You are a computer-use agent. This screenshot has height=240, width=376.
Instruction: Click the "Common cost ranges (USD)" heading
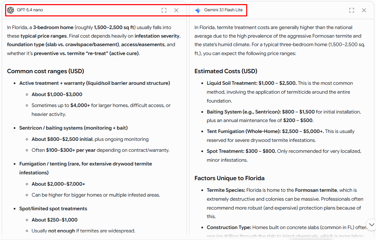pyautogui.click(x=46, y=71)
